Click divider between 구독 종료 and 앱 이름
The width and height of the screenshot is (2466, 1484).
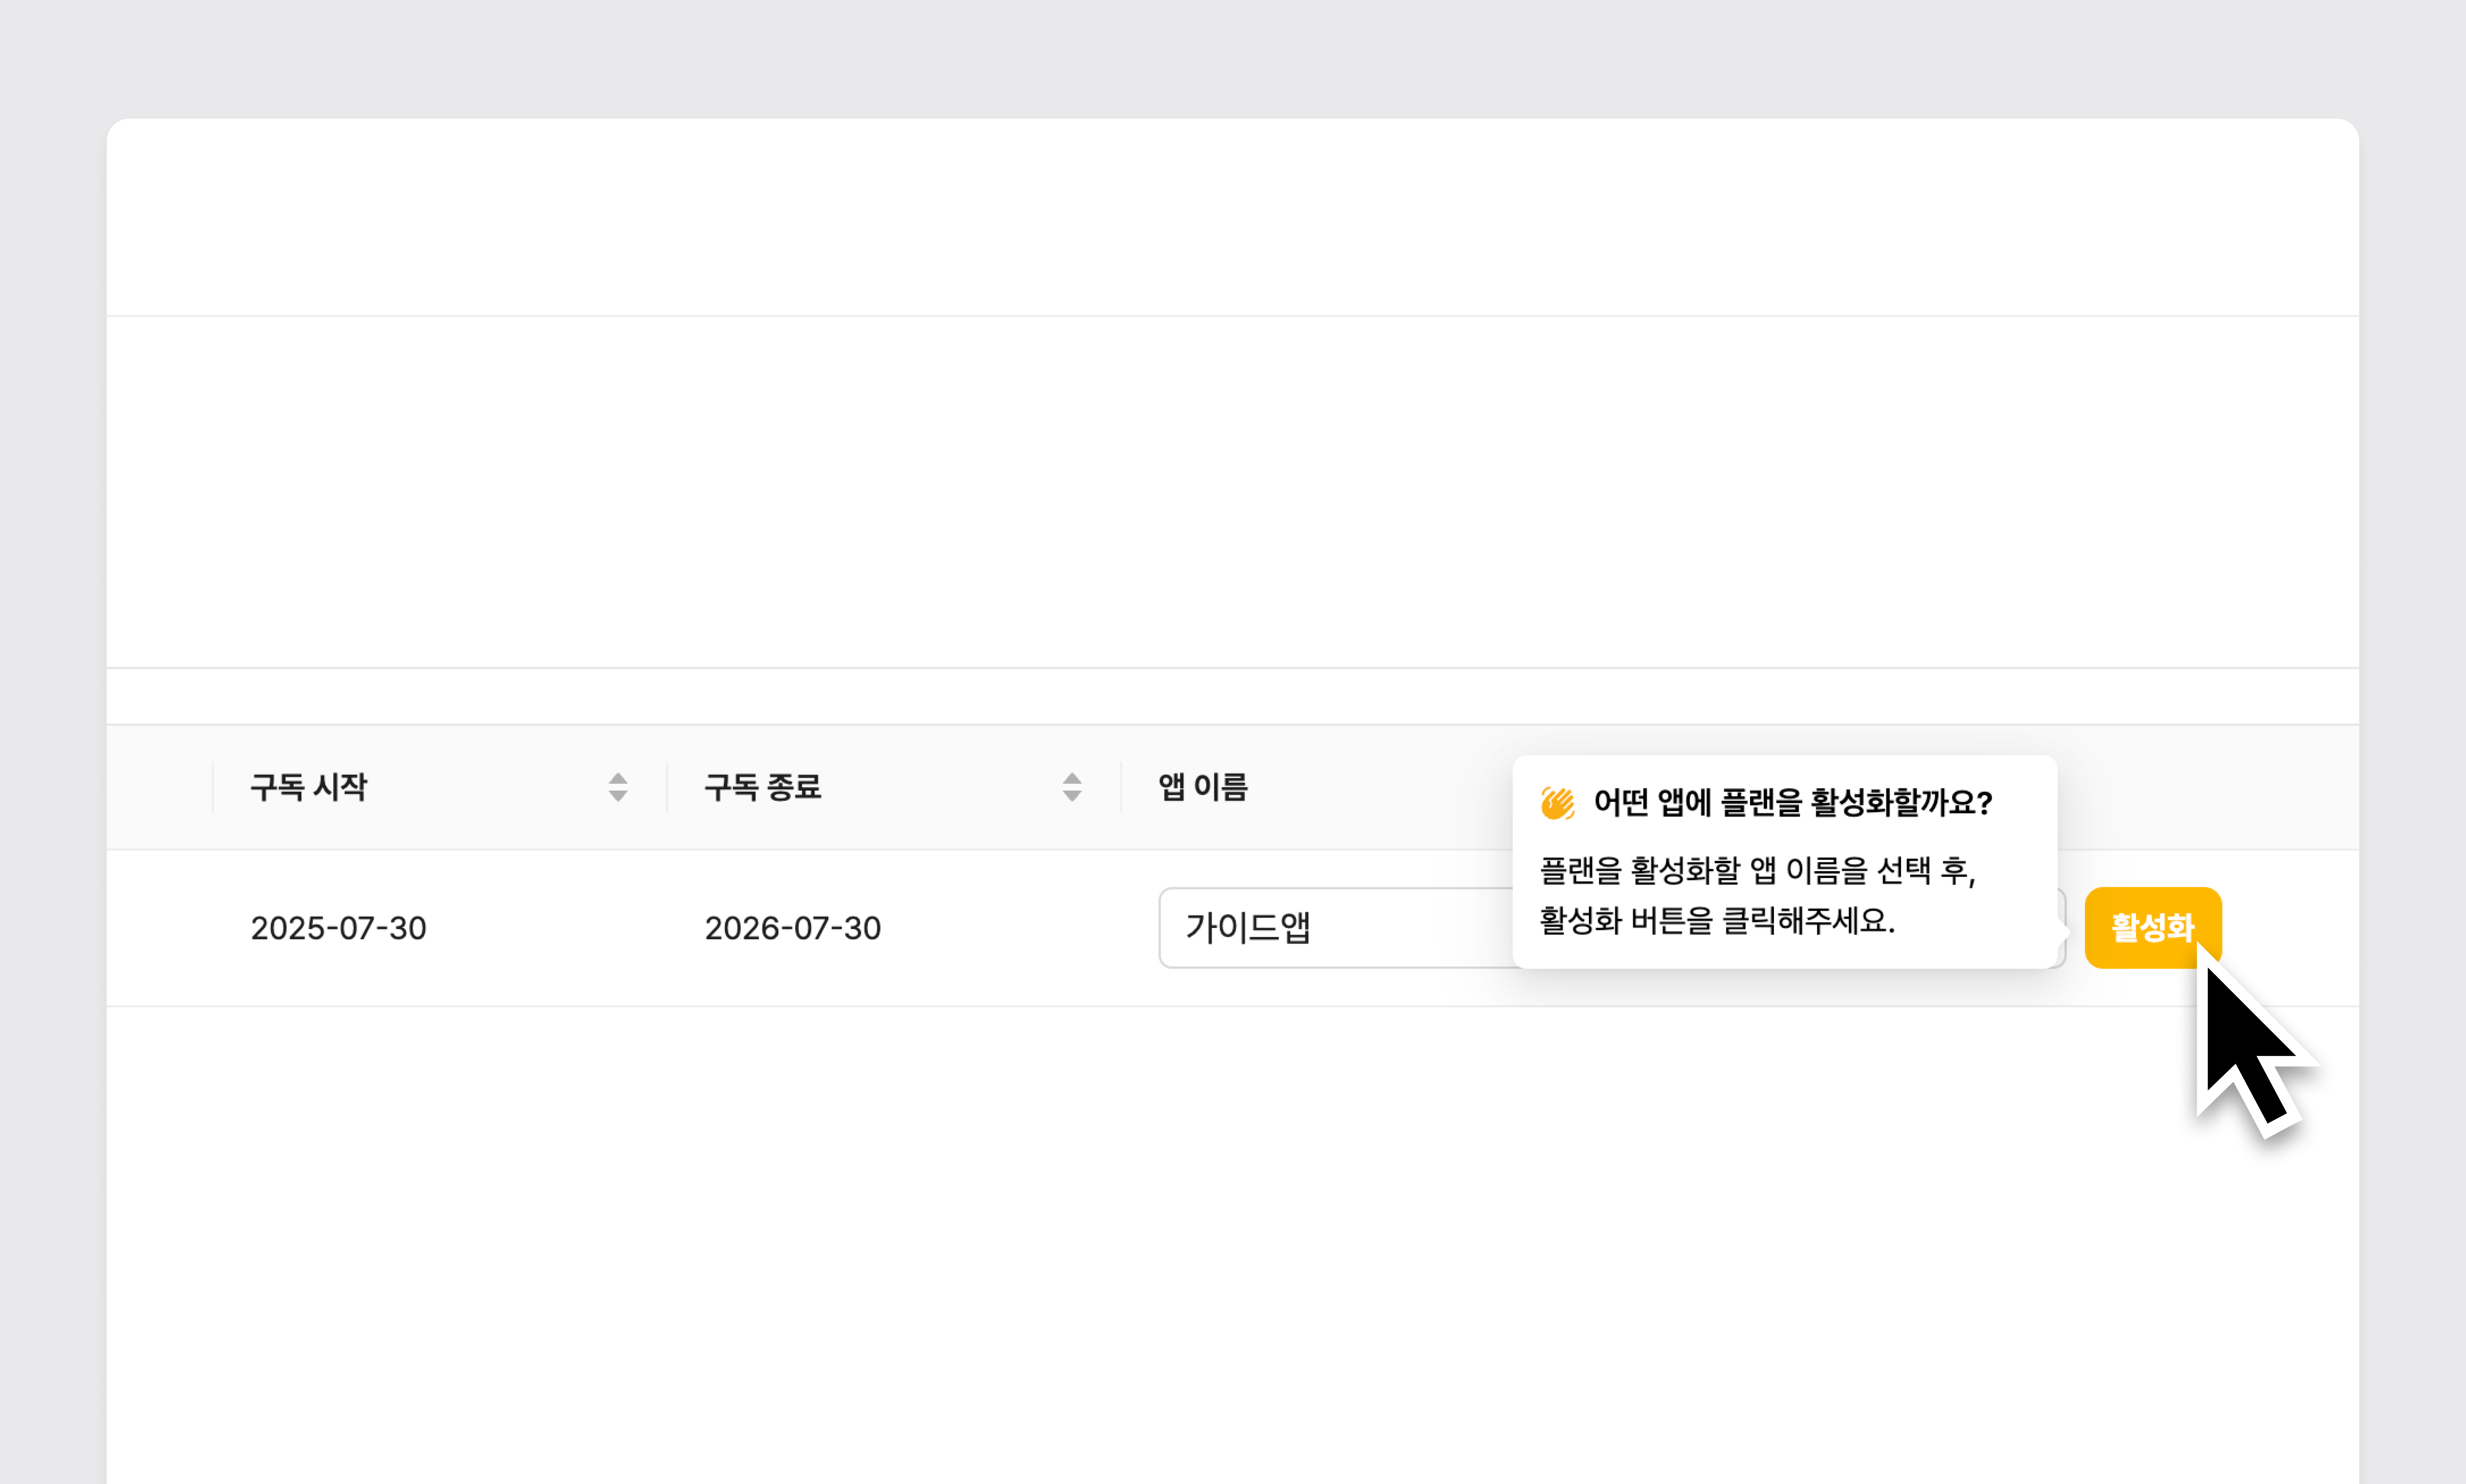[x=1121, y=787]
